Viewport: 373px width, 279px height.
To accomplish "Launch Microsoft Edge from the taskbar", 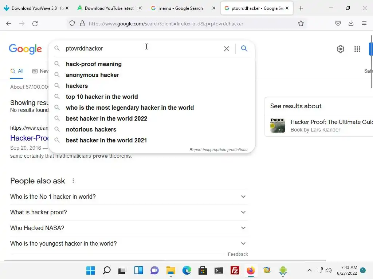I will pos(187,270).
